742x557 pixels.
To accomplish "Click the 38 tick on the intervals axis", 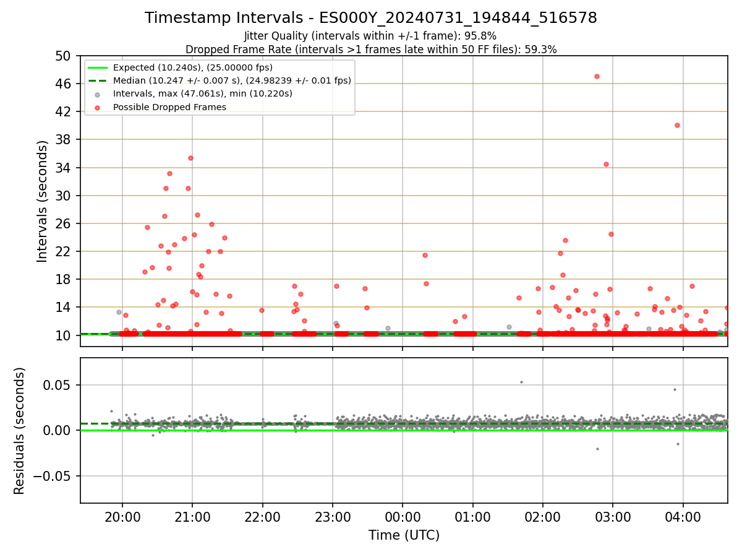I will point(64,139).
